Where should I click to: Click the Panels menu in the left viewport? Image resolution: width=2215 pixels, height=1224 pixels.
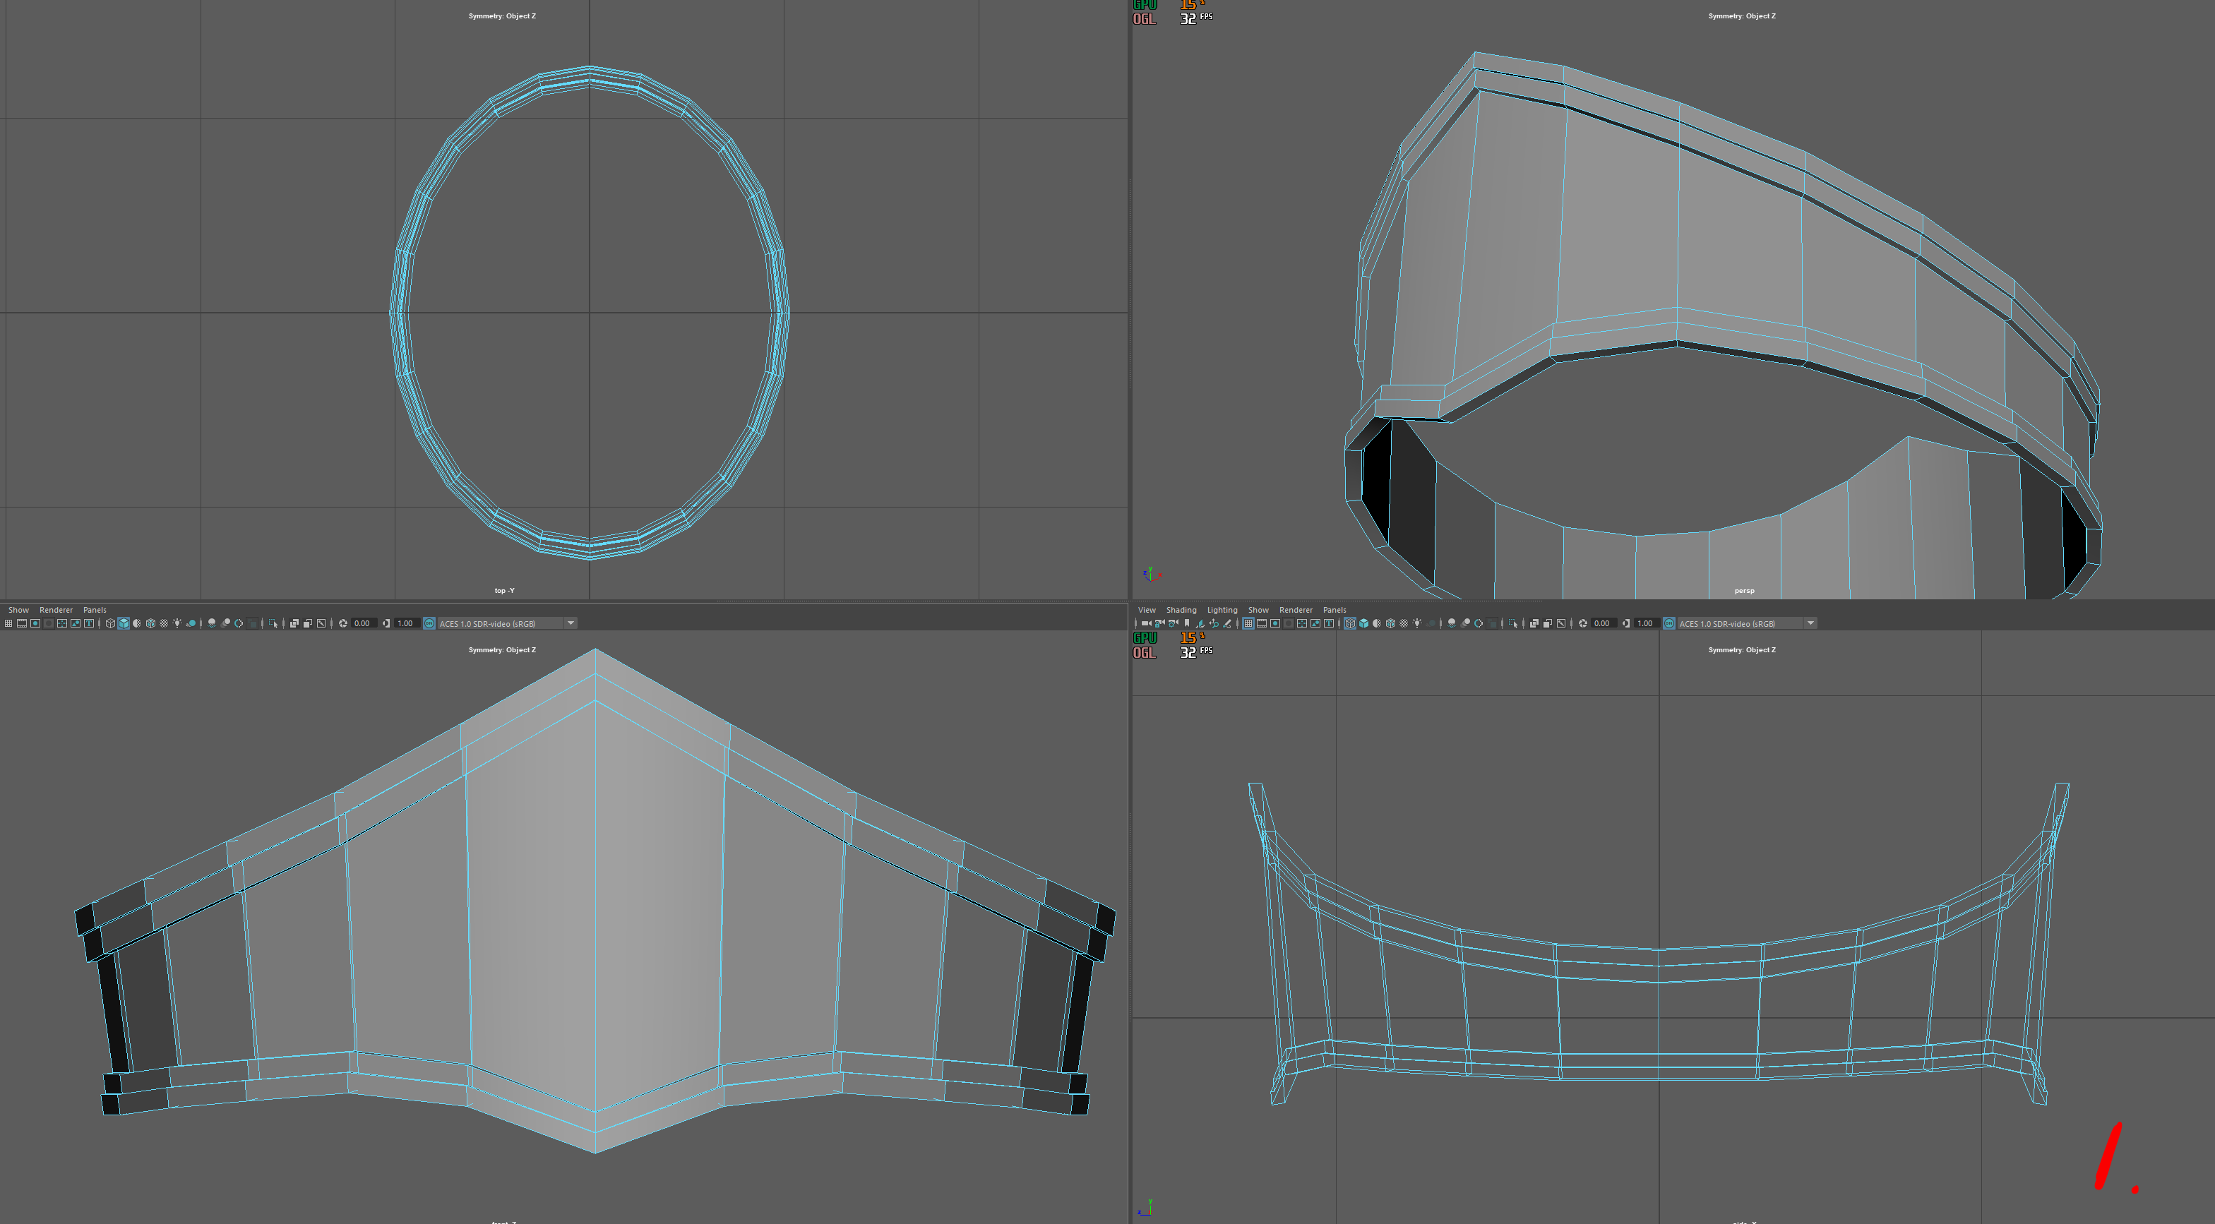coord(95,609)
